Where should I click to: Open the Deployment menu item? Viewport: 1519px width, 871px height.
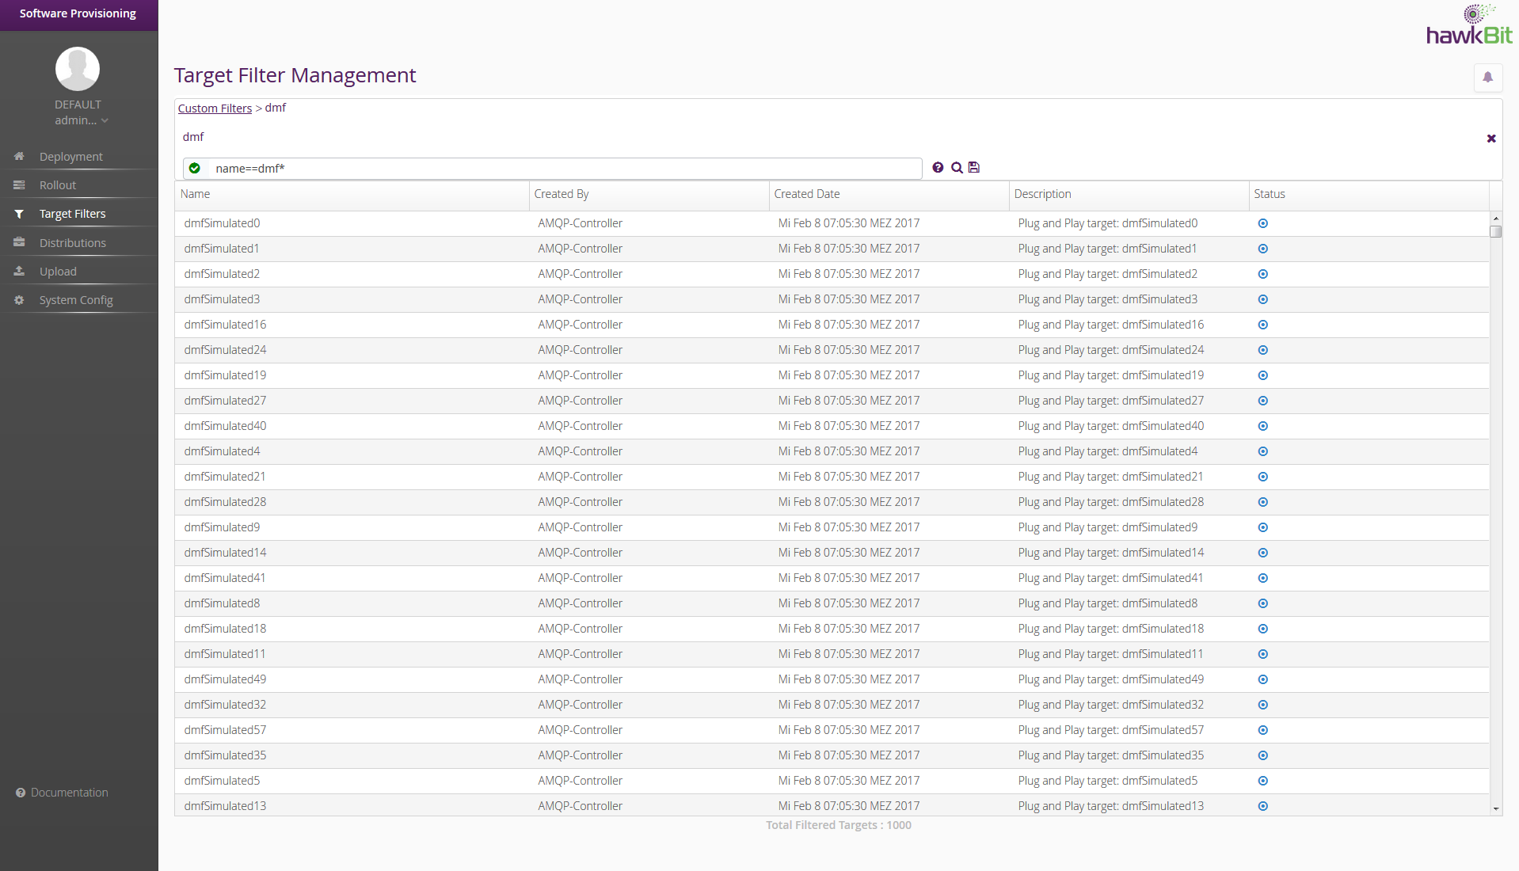pyautogui.click(x=70, y=157)
